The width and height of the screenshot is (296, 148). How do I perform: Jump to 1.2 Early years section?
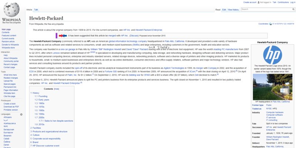(x=42, y=100)
